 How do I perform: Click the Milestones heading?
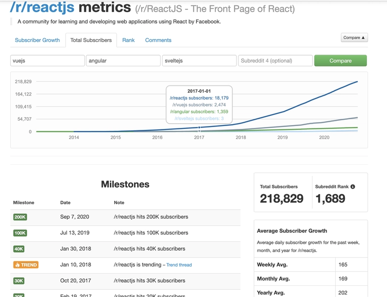[125, 184]
